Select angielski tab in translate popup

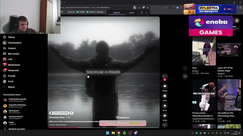[117, 13]
